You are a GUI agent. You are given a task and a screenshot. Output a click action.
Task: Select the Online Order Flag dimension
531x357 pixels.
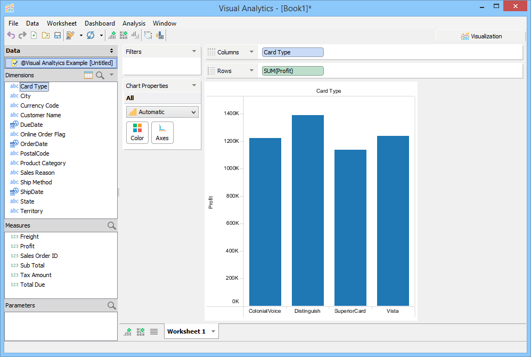click(x=43, y=134)
